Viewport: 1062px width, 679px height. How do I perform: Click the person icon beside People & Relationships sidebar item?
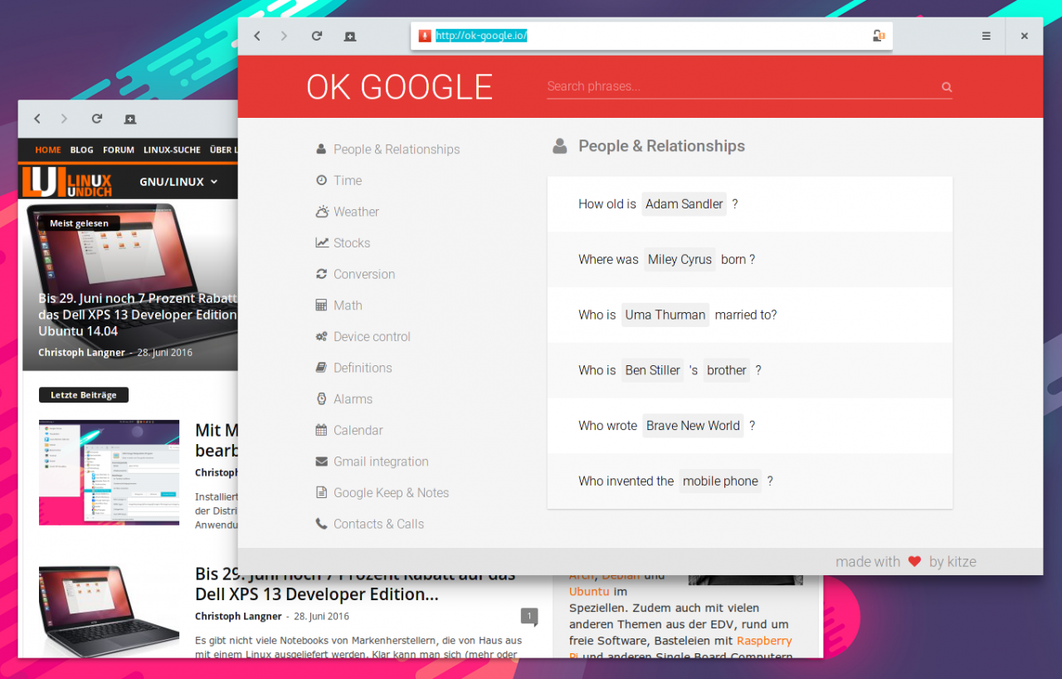click(321, 149)
